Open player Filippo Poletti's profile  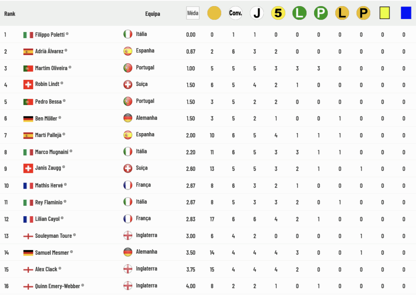click(50, 35)
